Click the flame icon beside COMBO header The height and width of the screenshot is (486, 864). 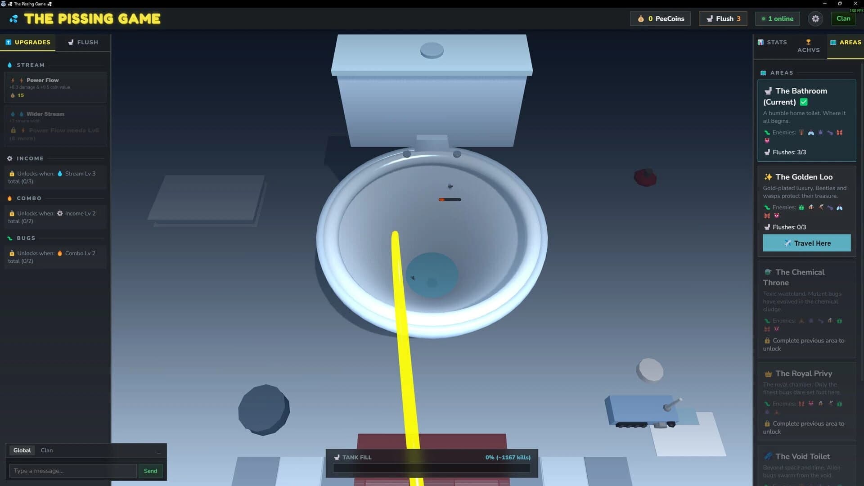[x=9, y=198]
